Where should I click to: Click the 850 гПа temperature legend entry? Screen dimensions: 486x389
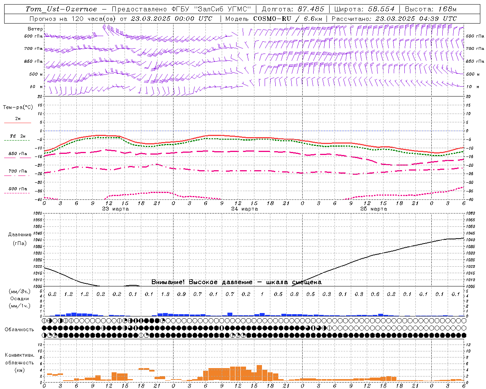tap(18, 154)
